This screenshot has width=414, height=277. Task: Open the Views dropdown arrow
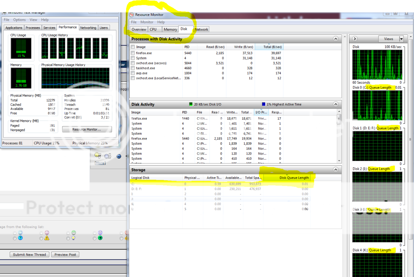[x=401, y=39]
